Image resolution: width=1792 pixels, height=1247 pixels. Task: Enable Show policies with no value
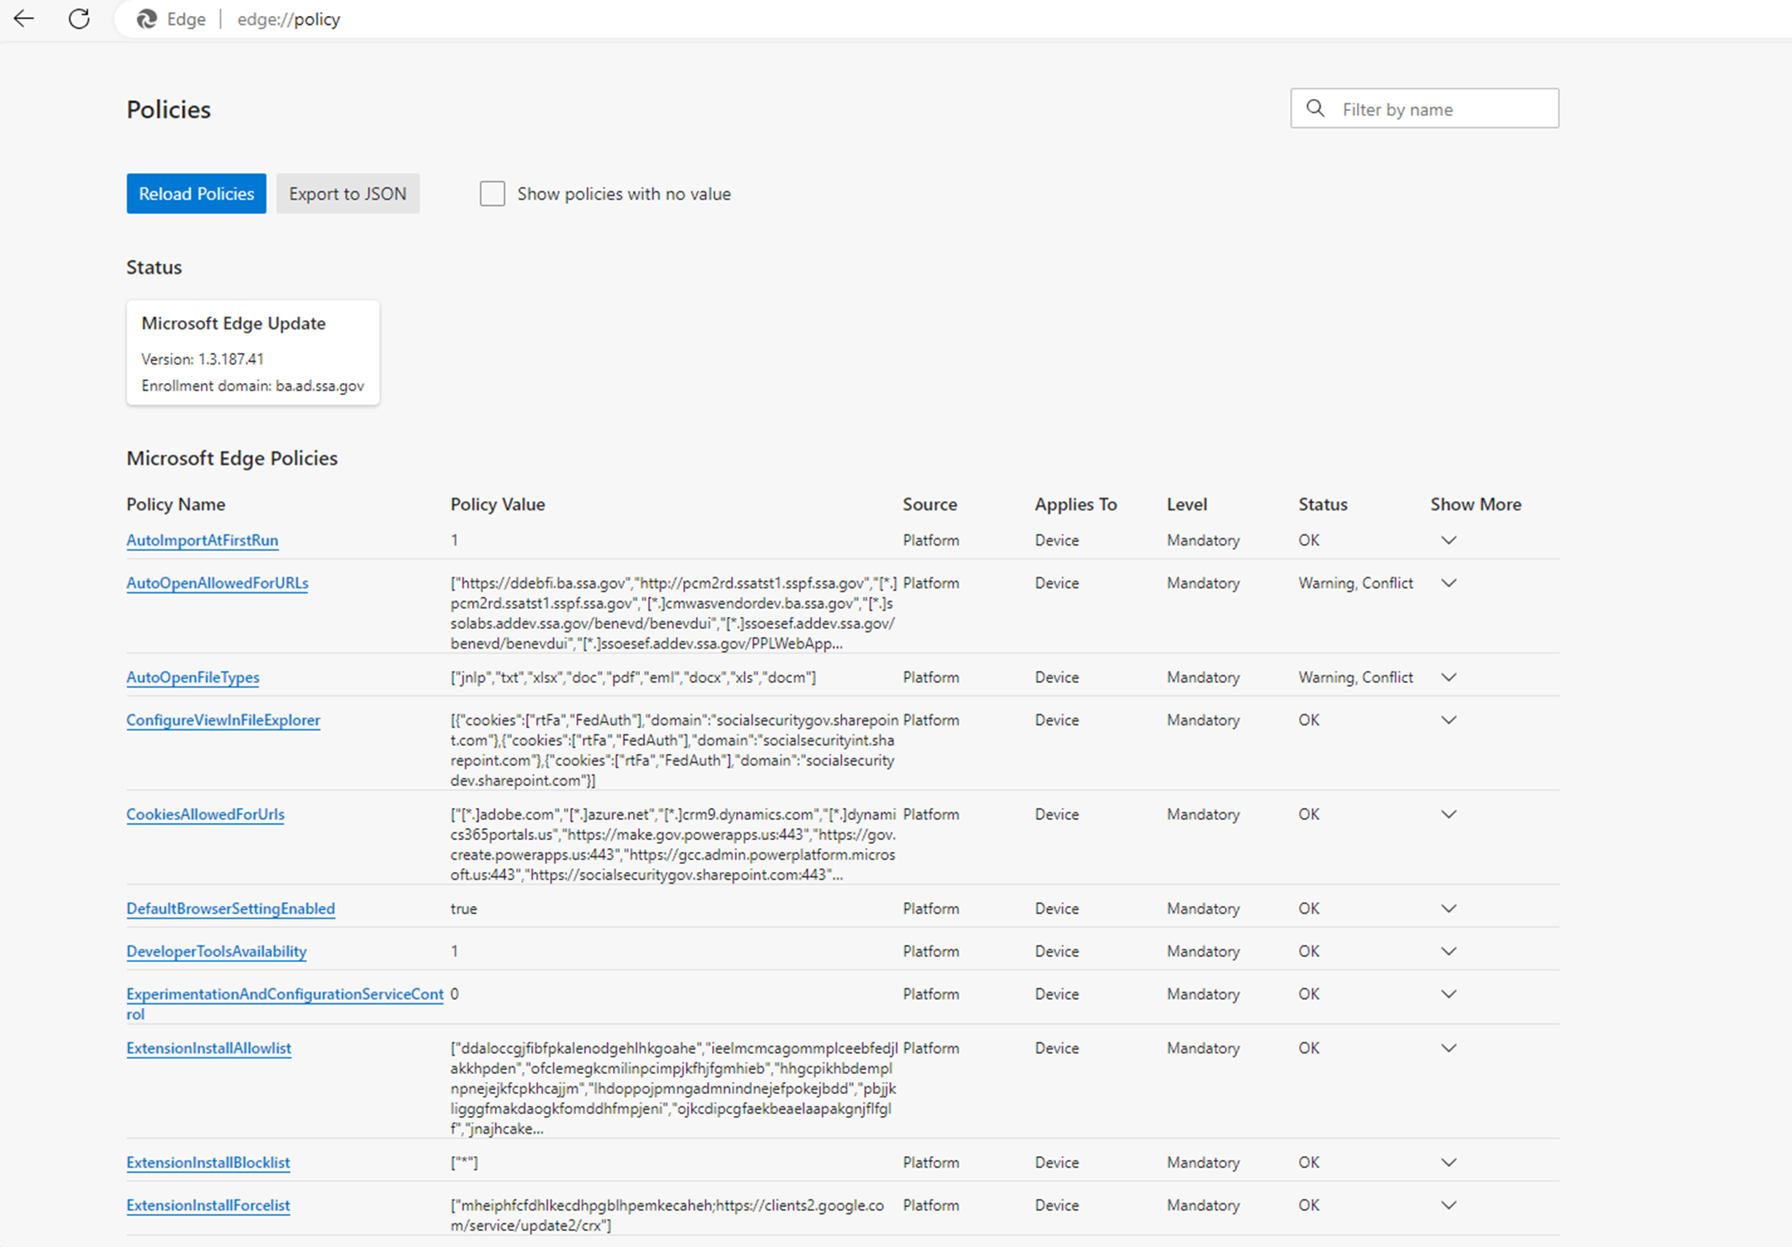[x=492, y=193]
